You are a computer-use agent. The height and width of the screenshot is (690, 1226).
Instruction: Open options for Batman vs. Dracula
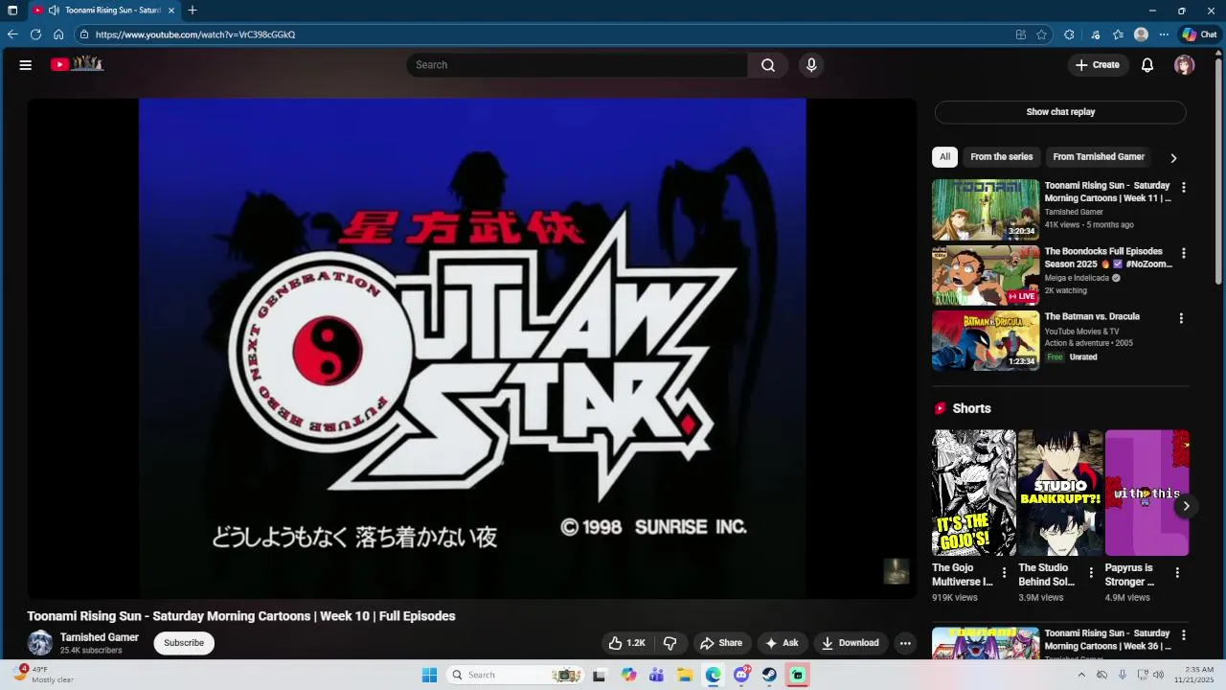coord(1182,318)
